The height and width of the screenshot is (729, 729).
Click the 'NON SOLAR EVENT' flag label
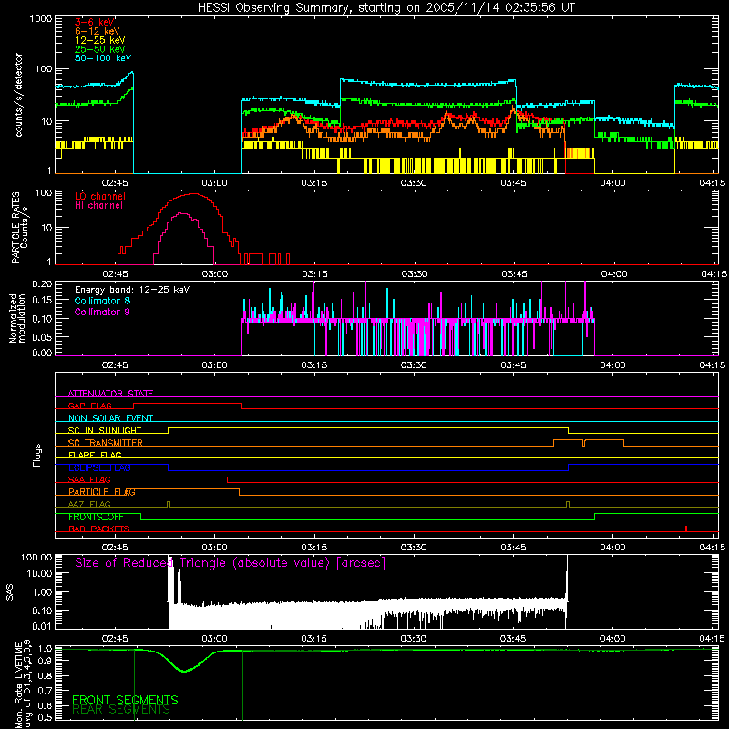(110, 418)
